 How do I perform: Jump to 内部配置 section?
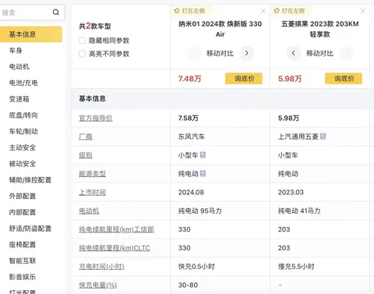(23, 212)
